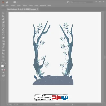This screenshot has height=106, width=106.
Task: Click the white Fill color swatch
Action: coord(2,66)
